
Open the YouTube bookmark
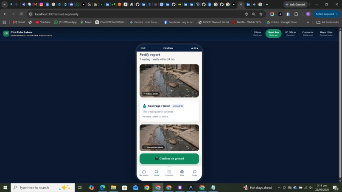(43, 22)
